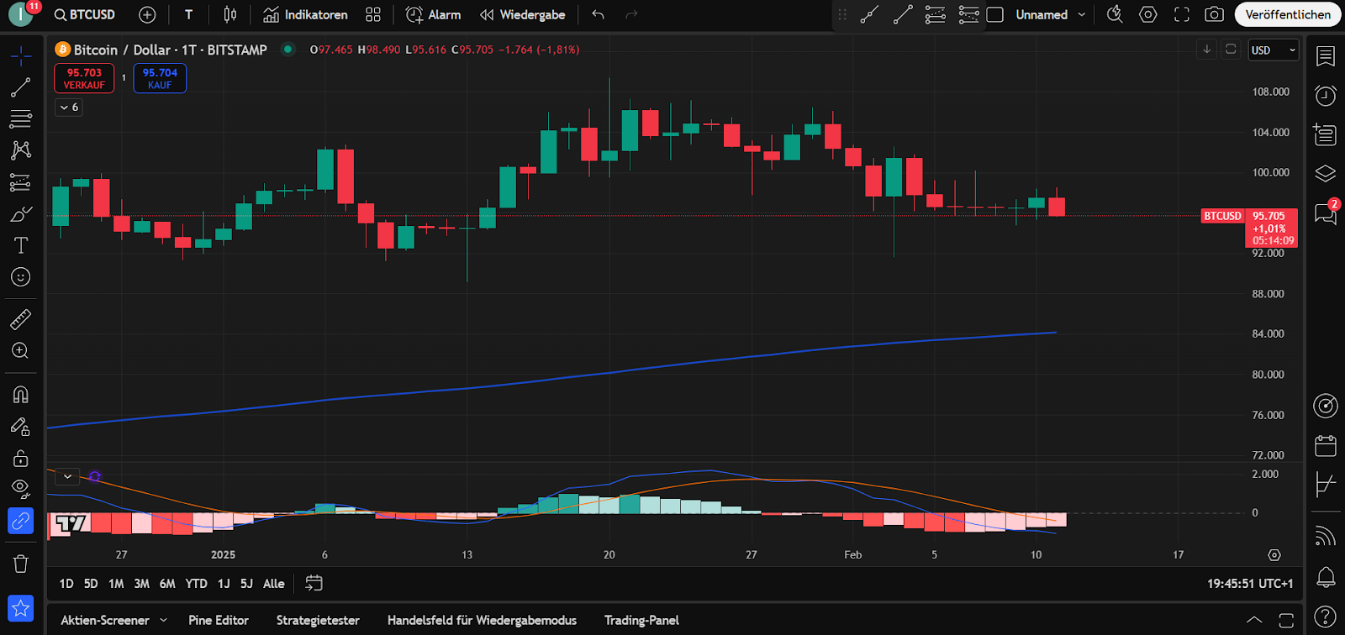Screen dimensions: 1345x635
Task: Select the Alle time range
Action: pos(274,584)
